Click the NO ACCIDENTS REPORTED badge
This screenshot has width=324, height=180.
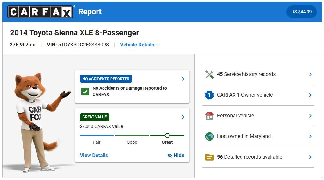(x=106, y=79)
